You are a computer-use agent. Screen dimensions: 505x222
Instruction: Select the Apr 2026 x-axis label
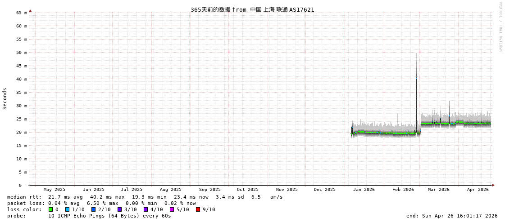478,190
